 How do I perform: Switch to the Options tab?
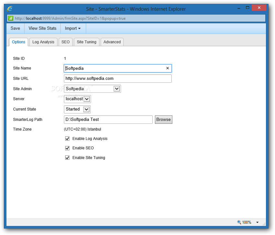(x=19, y=42)
